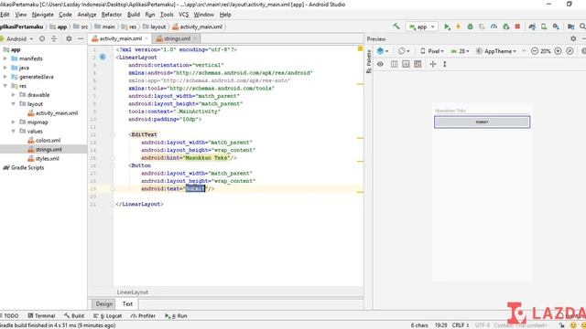Hide the Project panel with minus icon
This screenshot has height=329, width=586.
(x=81, y=38)
